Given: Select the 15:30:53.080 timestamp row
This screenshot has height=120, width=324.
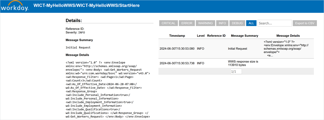Looking at the screenshot, I should [x=236, y=49].
